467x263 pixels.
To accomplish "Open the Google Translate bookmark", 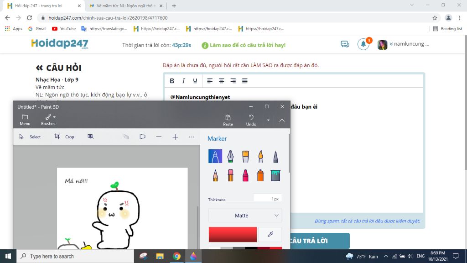I will pos(104,29).
